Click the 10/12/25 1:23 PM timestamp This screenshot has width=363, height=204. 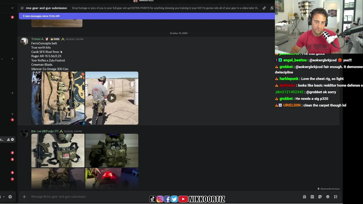pyautogui.click(x=74, y=39)
